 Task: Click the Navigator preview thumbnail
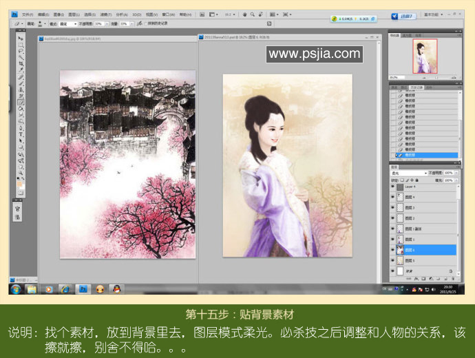pyautogui.click(x=425, y=56)
